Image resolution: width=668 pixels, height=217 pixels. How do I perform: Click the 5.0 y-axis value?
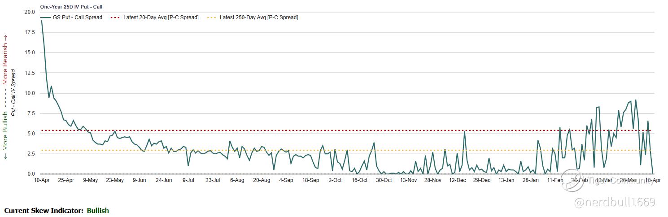(31, 134)
